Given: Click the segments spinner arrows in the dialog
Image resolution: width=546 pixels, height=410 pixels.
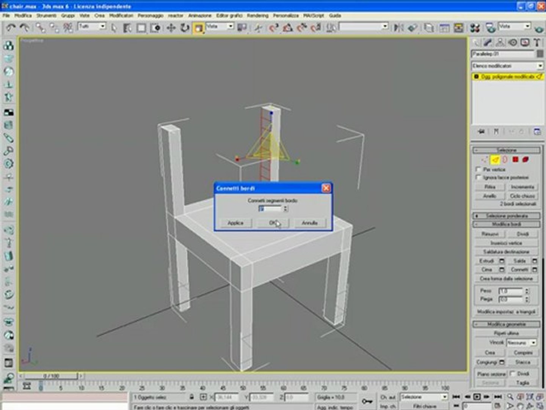Looking at the screenshot, I should tap(286, 208).
